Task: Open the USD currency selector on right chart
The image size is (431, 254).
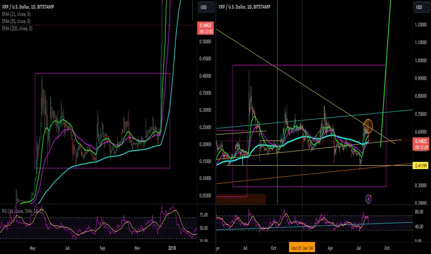Action: (x=421, y=7)
